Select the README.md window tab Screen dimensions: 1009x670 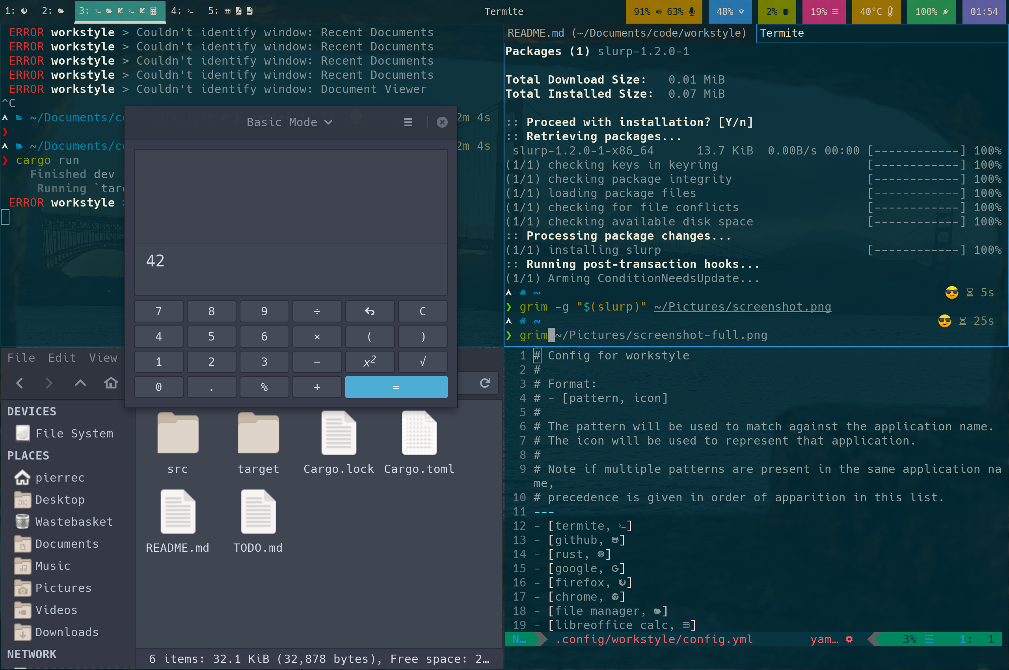629,33
